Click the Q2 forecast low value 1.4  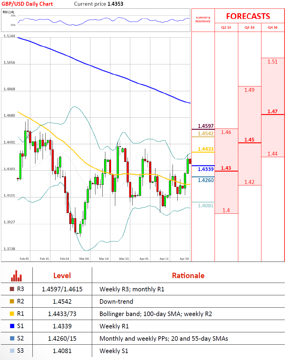226,210
